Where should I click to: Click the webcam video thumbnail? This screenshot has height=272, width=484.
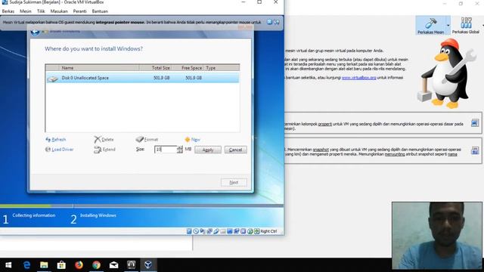click(x=437, y=236)
